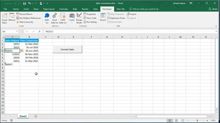The height and width of the screenshot is (123, 220).
Task: Click the dinesh takyar account name
Action: [x=179, y=3]
